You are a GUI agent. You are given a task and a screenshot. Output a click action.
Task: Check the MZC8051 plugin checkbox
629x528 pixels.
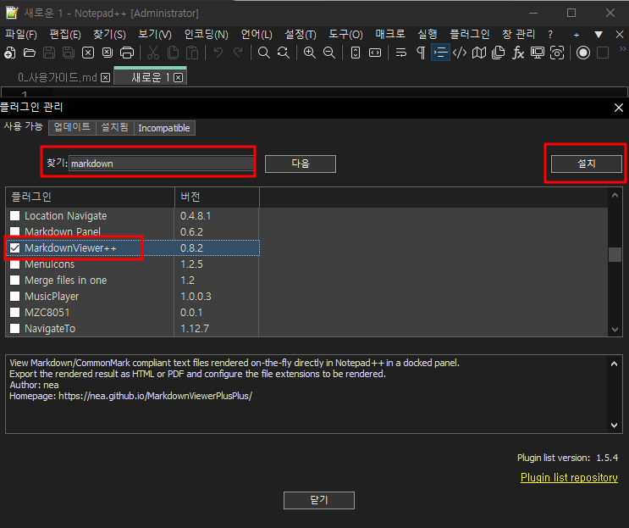click(x=15, y=313)
